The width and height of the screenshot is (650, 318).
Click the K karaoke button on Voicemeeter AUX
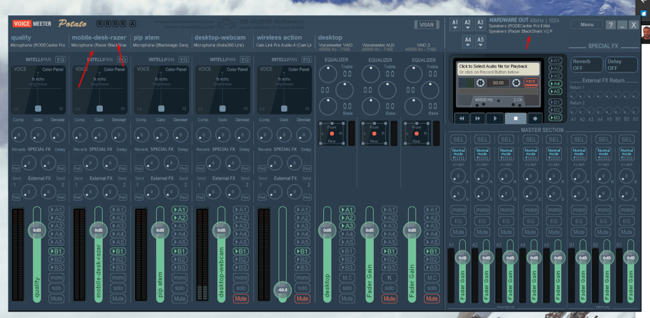(x=389, y=278)
